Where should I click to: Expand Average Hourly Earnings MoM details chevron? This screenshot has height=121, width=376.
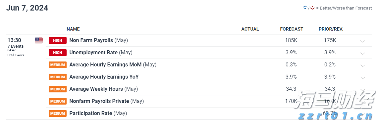(x=363, y=65)
